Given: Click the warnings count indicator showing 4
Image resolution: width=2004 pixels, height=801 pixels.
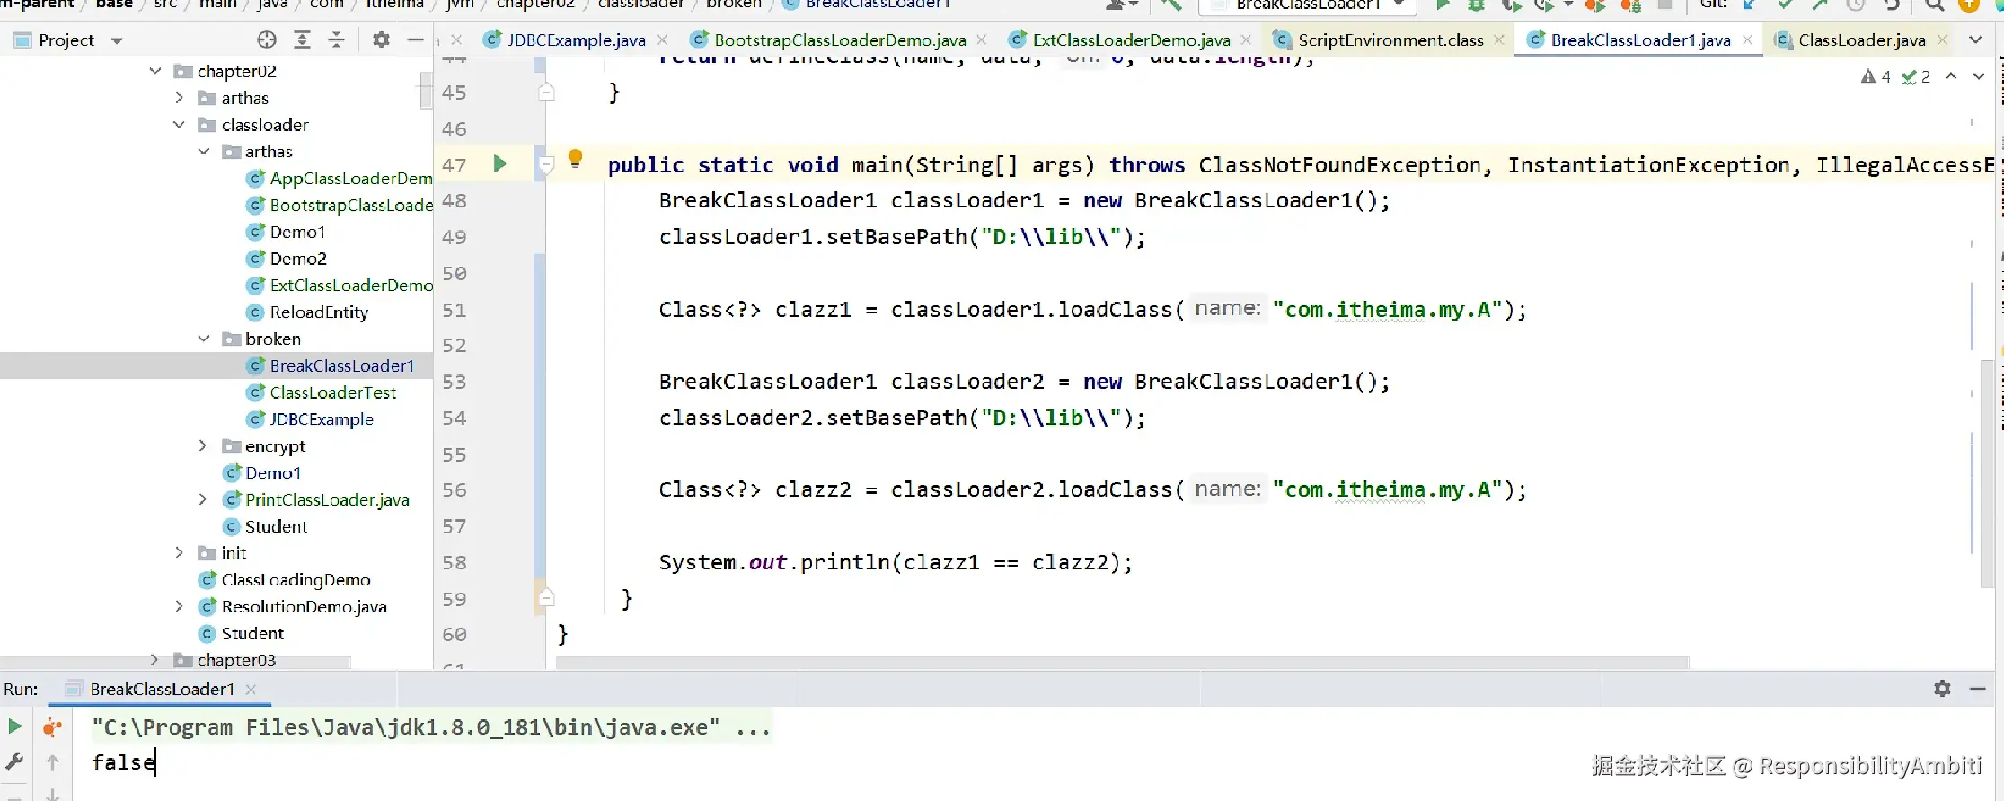Looking at the screenshot, I should point(1876,76).
